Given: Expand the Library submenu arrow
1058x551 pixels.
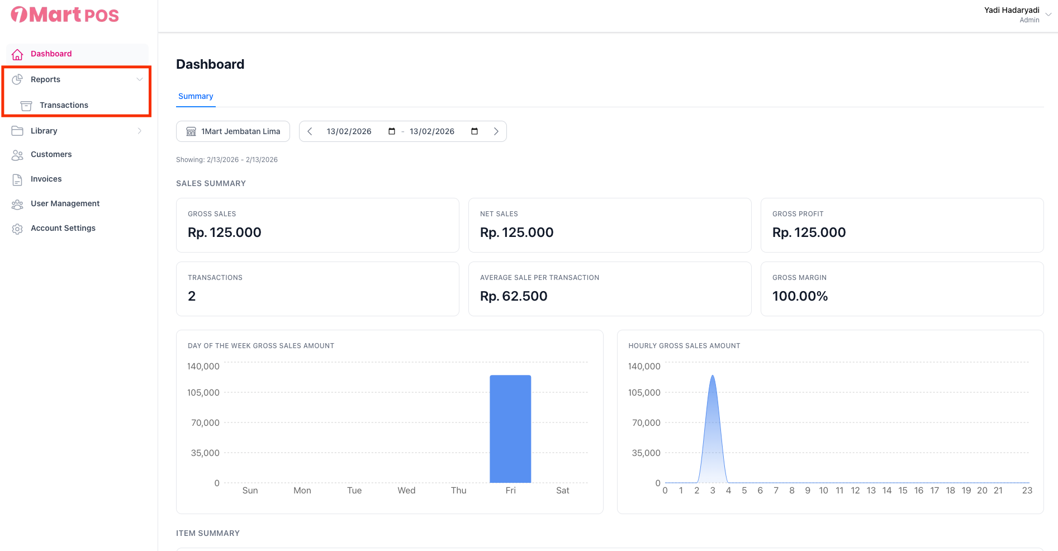Looking at the screenshot, I should pyautogui.click(x=140, y=131).
